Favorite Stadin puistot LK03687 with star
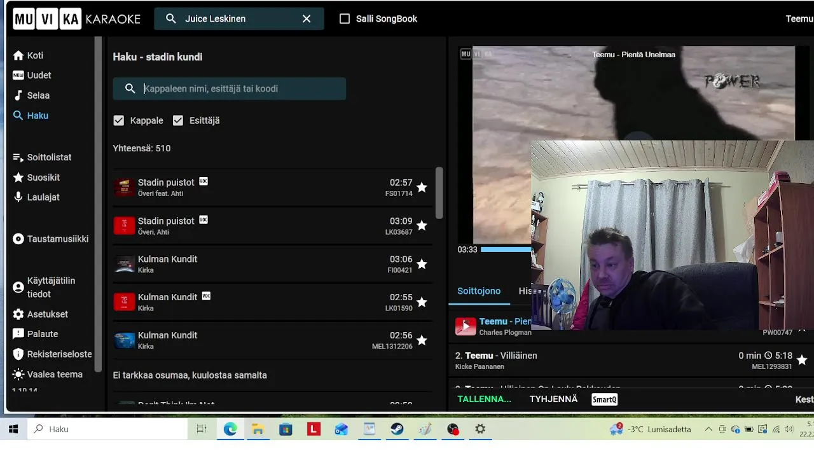Screen dimensions: 814x458 tap(422, 226)
